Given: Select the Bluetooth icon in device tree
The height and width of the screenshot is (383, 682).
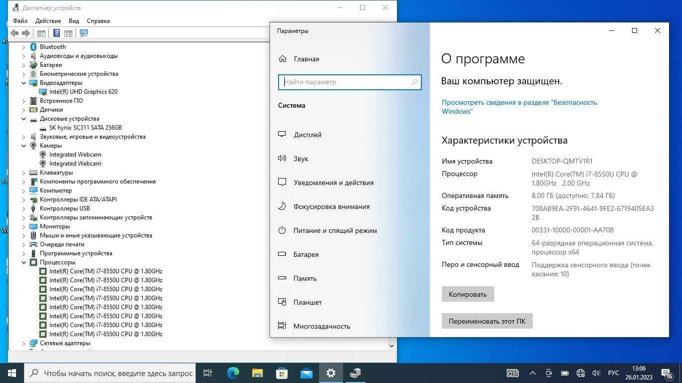Looking at the screenshot, I should coord(33,47).
